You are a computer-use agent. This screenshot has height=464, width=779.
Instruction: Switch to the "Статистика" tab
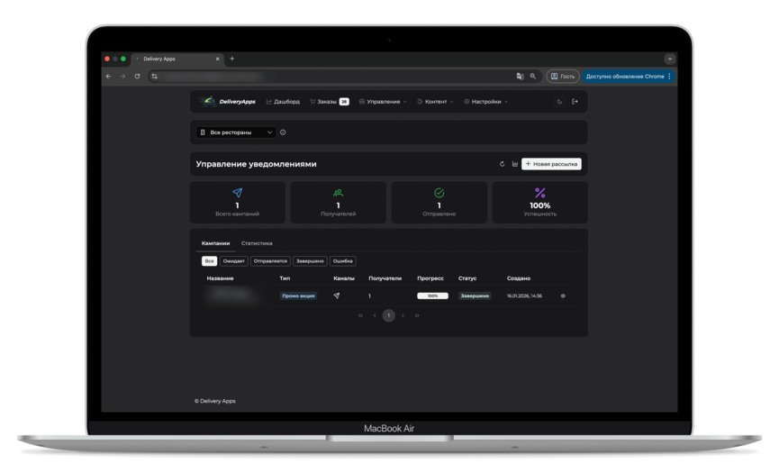coord(257,243)
